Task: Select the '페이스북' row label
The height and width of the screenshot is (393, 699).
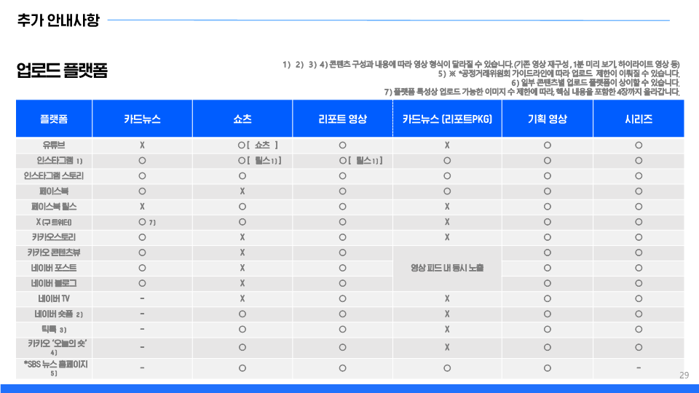Action: coord(54,191)
